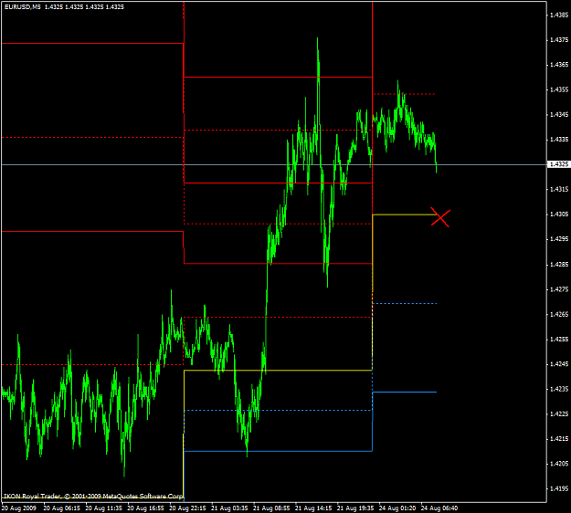Screen dimensions: 571x513
Task: Click the 1.4235 price axis label
Action: [x=559, y=389]
